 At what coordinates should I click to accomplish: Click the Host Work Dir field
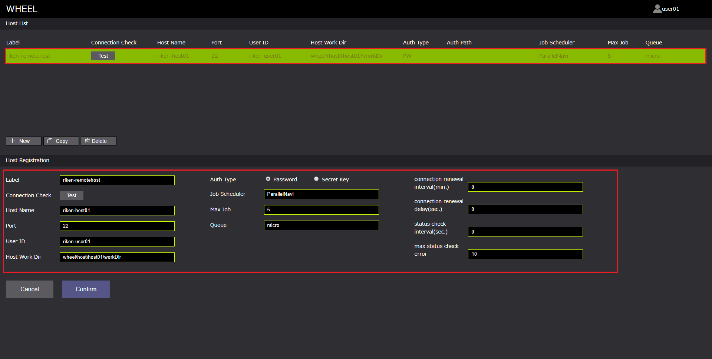[x=117, y=257]
